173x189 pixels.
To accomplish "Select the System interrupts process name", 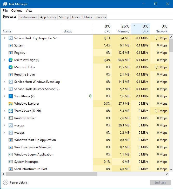I will tap(26, 162).
